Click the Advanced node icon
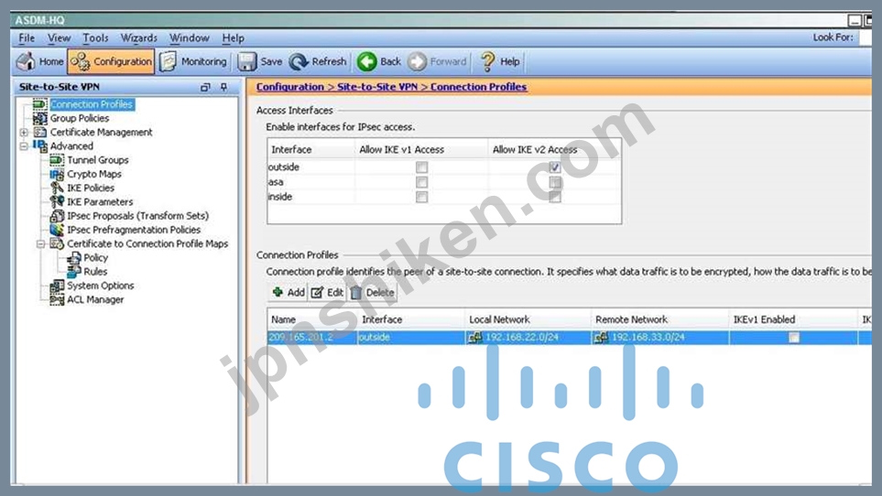This screenshot has height=496, width=882. (39, 146)
